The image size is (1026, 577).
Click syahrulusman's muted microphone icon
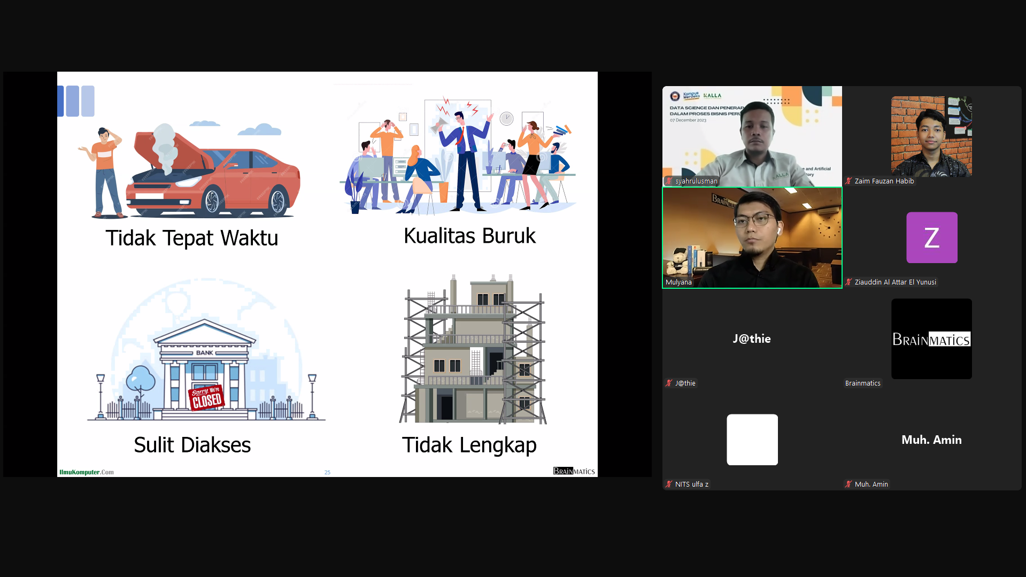pos(668,181)
